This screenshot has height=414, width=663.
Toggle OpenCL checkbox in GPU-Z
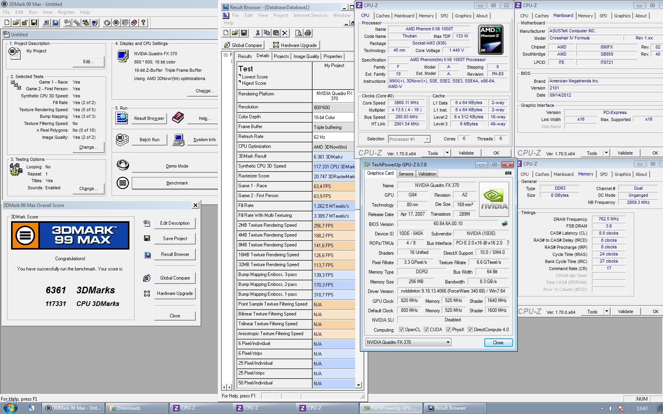401,330
